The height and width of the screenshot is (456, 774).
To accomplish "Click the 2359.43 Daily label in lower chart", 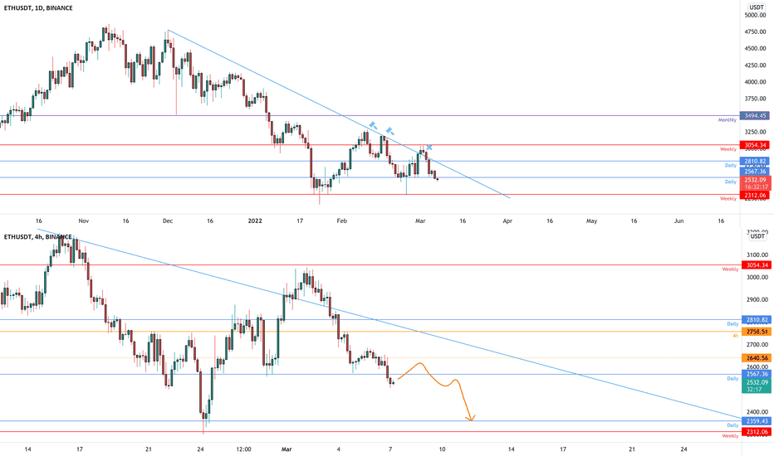I will coord(756,421).
